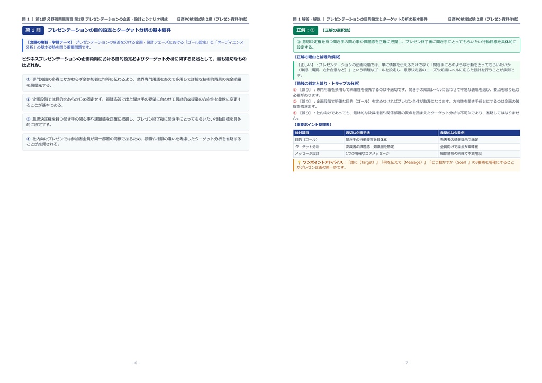Click the '【正解の理由と論理的解説】' heading
This screenshot has height=383, width=542.
[x=318, y=57]
